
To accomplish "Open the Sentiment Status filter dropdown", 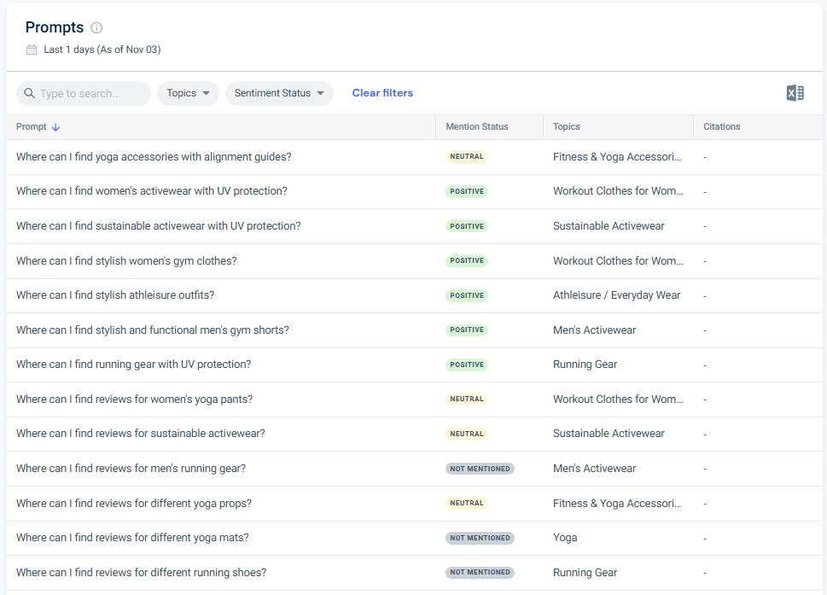I will 279,92.
